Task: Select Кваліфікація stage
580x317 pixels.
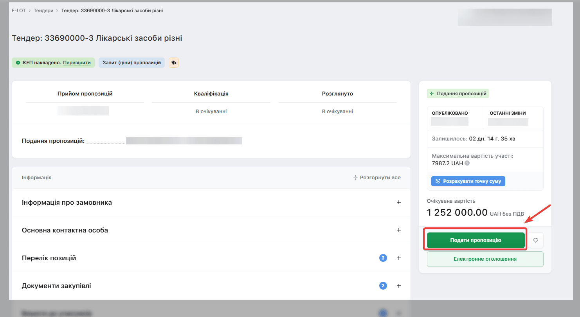Action: click(x=211, y=94)
